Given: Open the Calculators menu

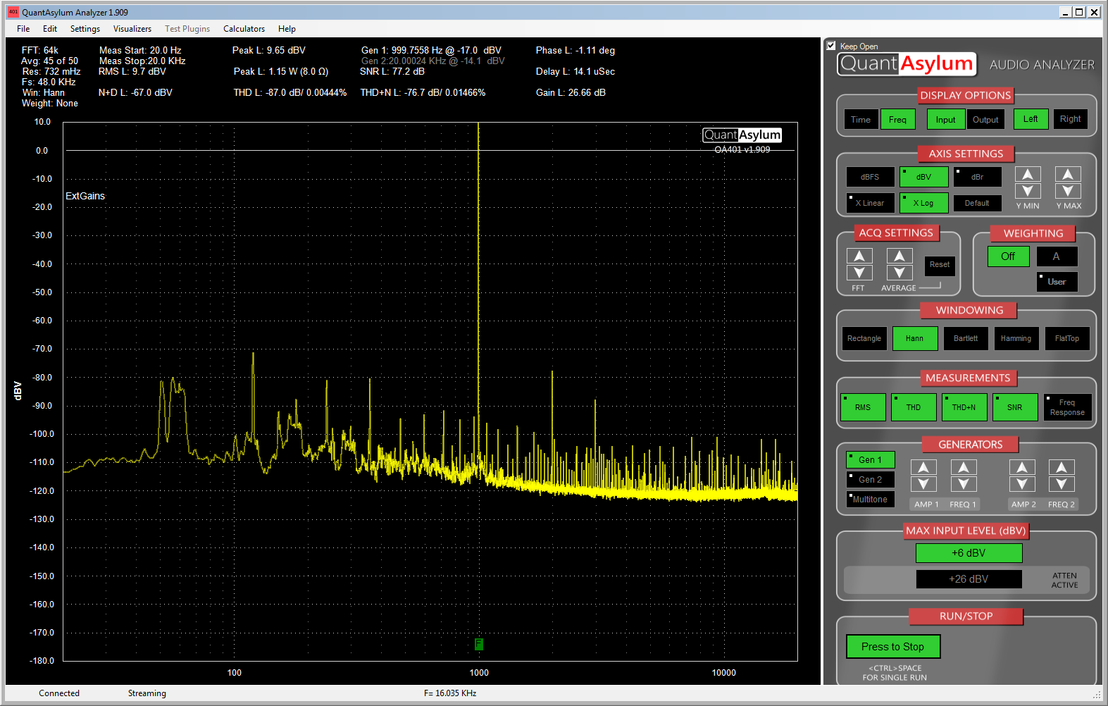Looking at the screenshot, I should pos(244,29).
